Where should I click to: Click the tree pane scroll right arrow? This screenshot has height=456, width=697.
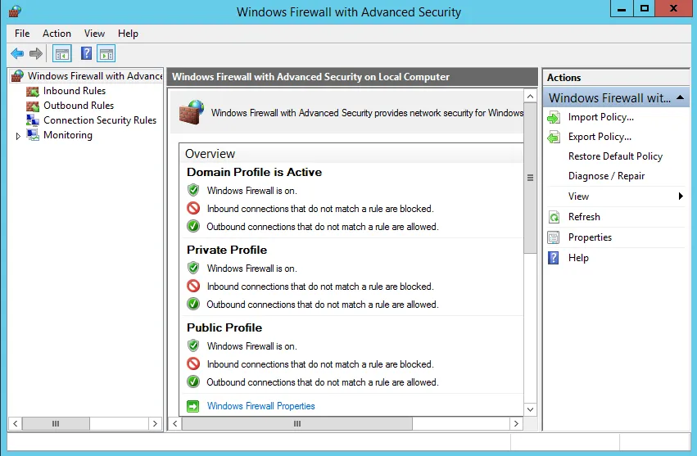pos(155,423)
